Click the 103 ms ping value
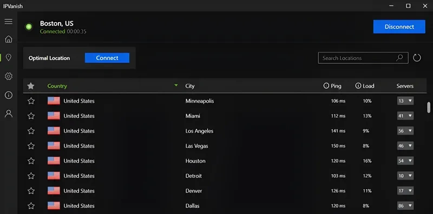Screen dimensions: 433x214 tap(338, 176)
